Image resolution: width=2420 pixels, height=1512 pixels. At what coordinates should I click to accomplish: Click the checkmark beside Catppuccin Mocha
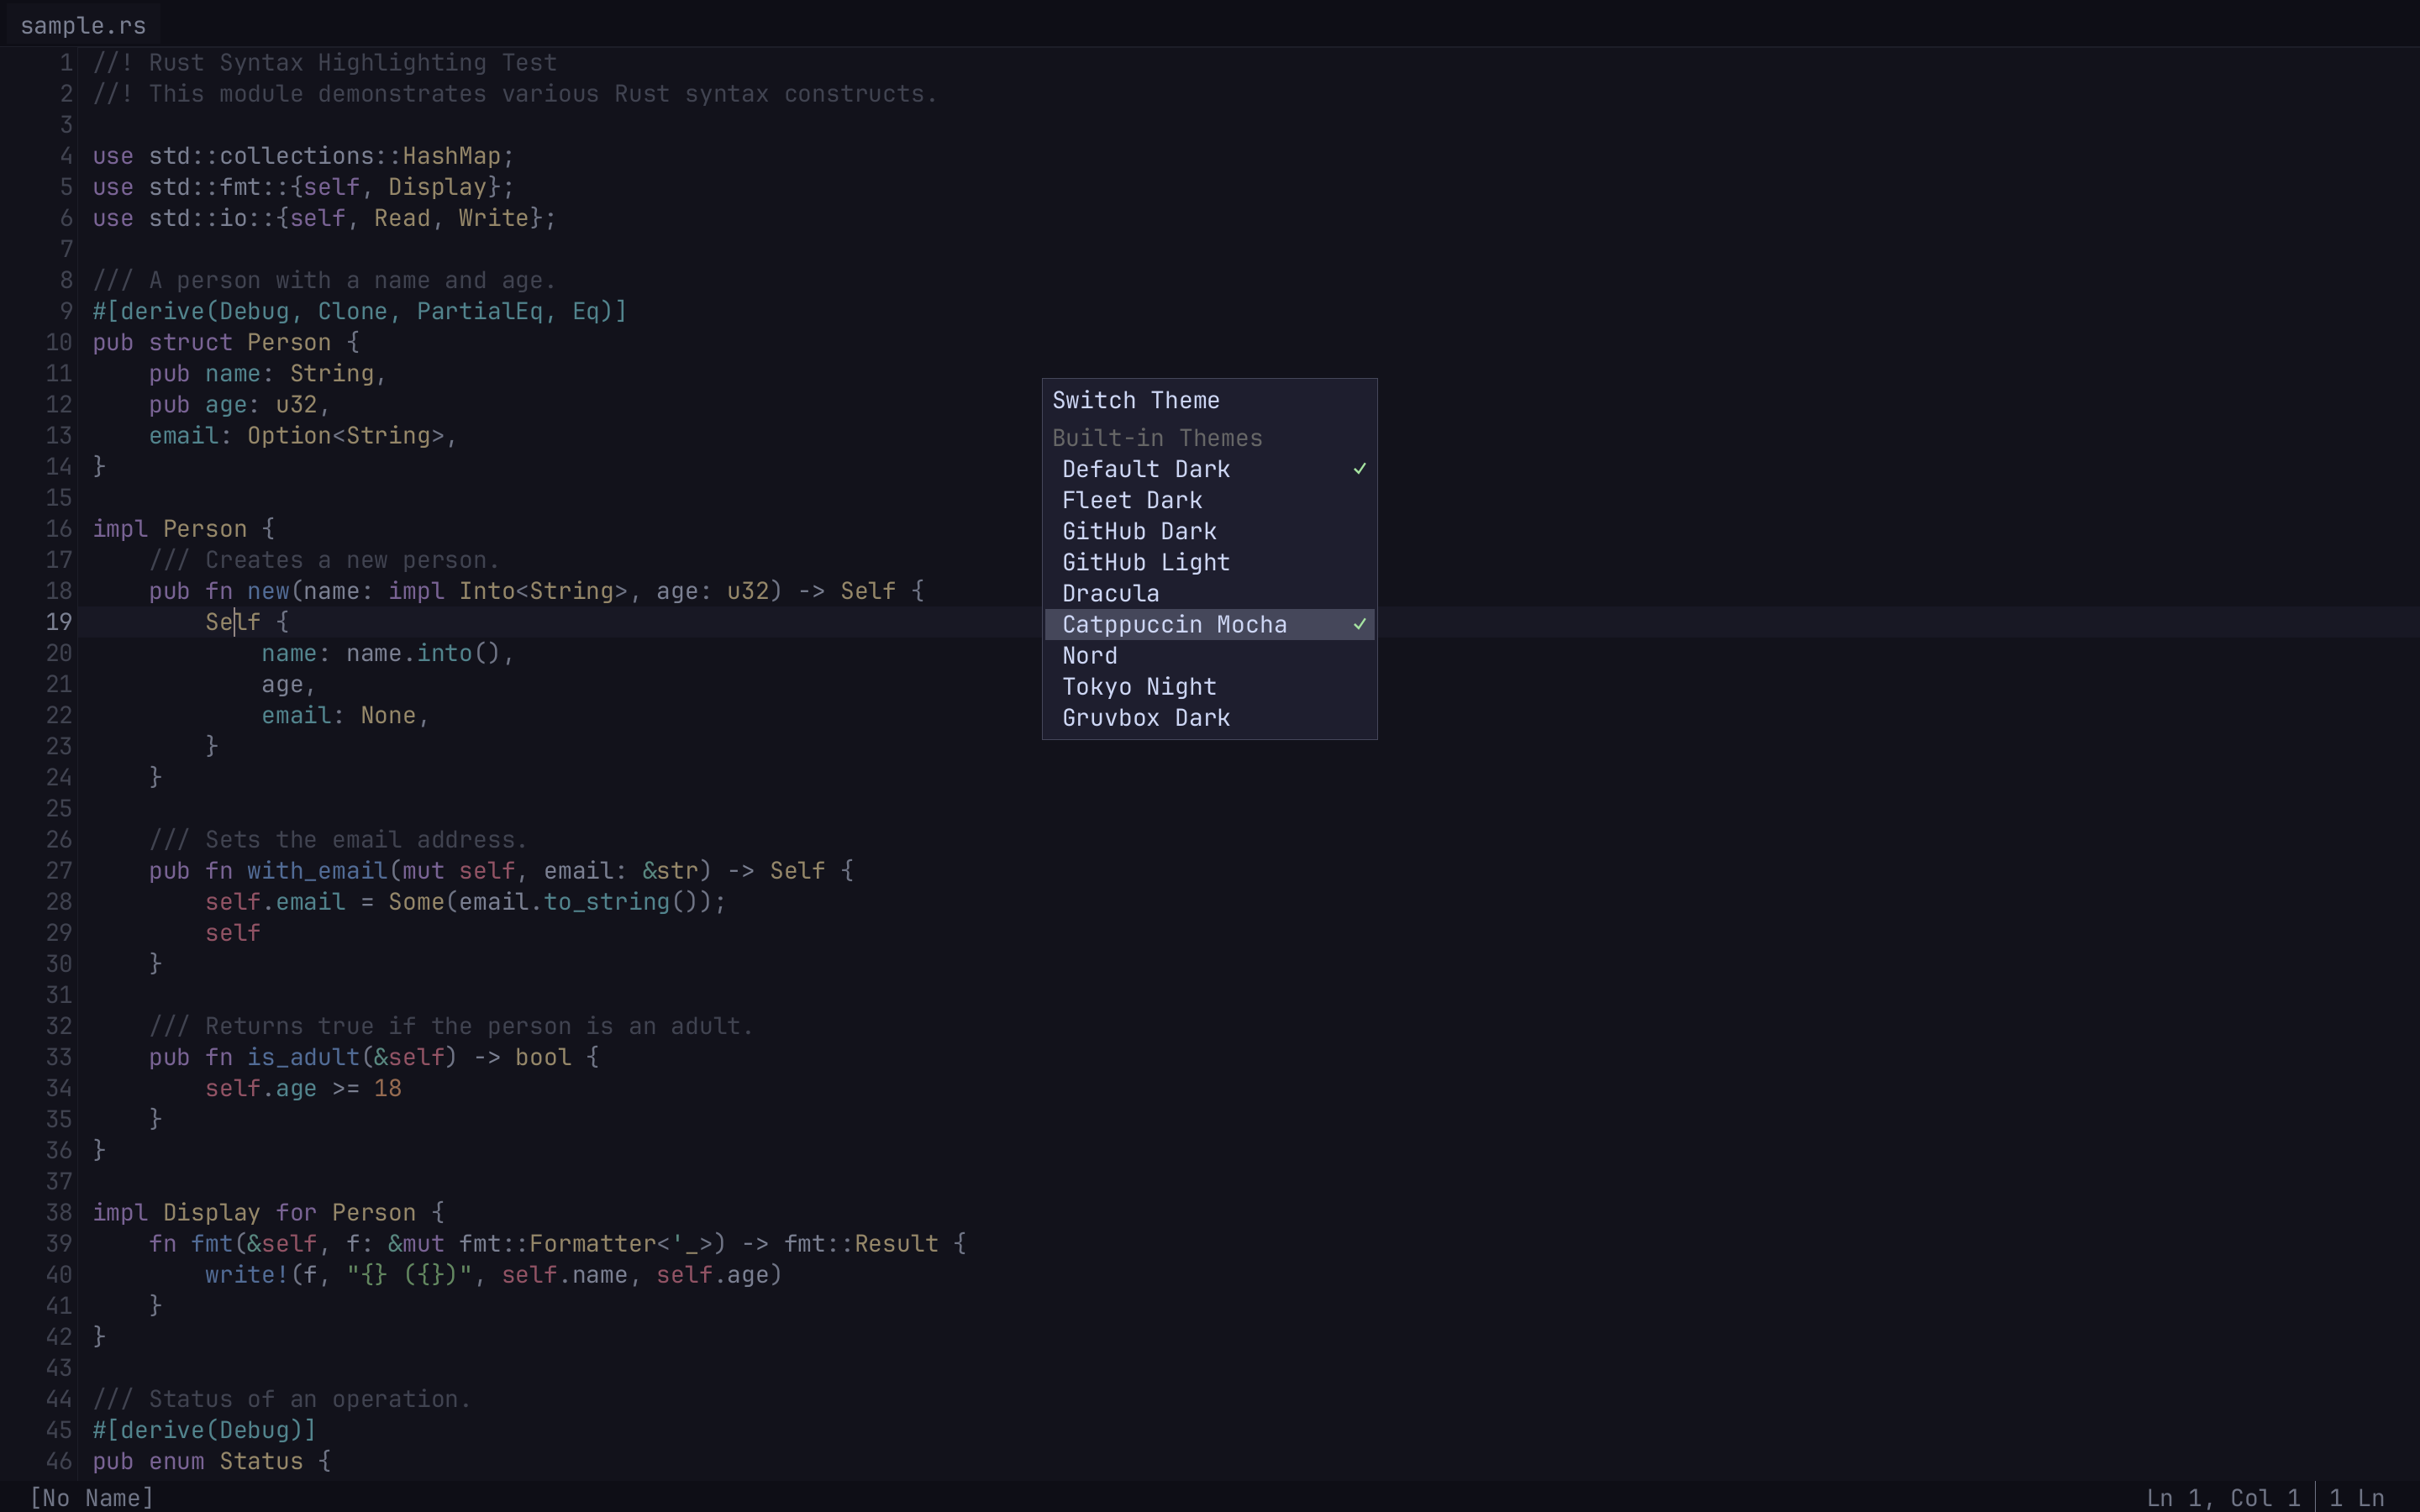[x=1359, y=624]
